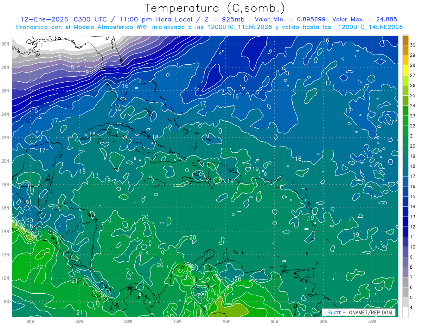Click the 'Valor Min. = 0.895699' value
This screenshot has height=326, width=422.
click(290, 19)
